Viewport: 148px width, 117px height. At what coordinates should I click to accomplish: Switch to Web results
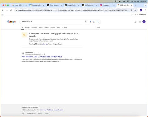point(58,27)
